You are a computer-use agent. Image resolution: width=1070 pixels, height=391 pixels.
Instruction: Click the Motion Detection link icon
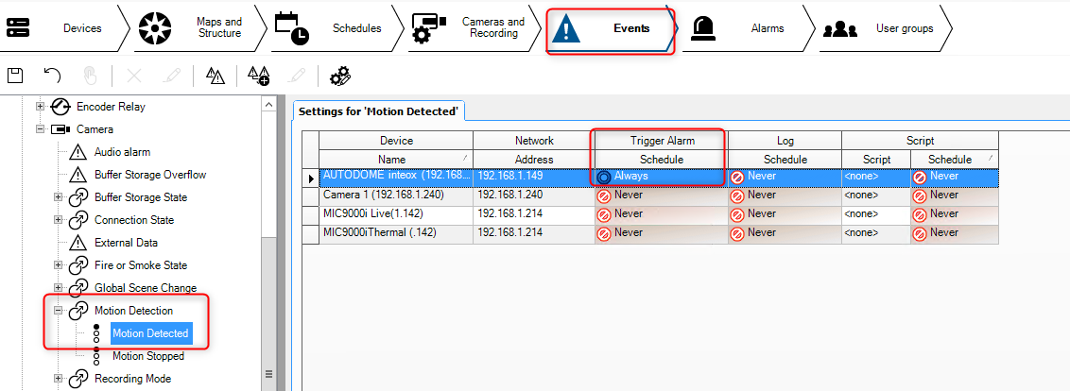click(79, 311)
